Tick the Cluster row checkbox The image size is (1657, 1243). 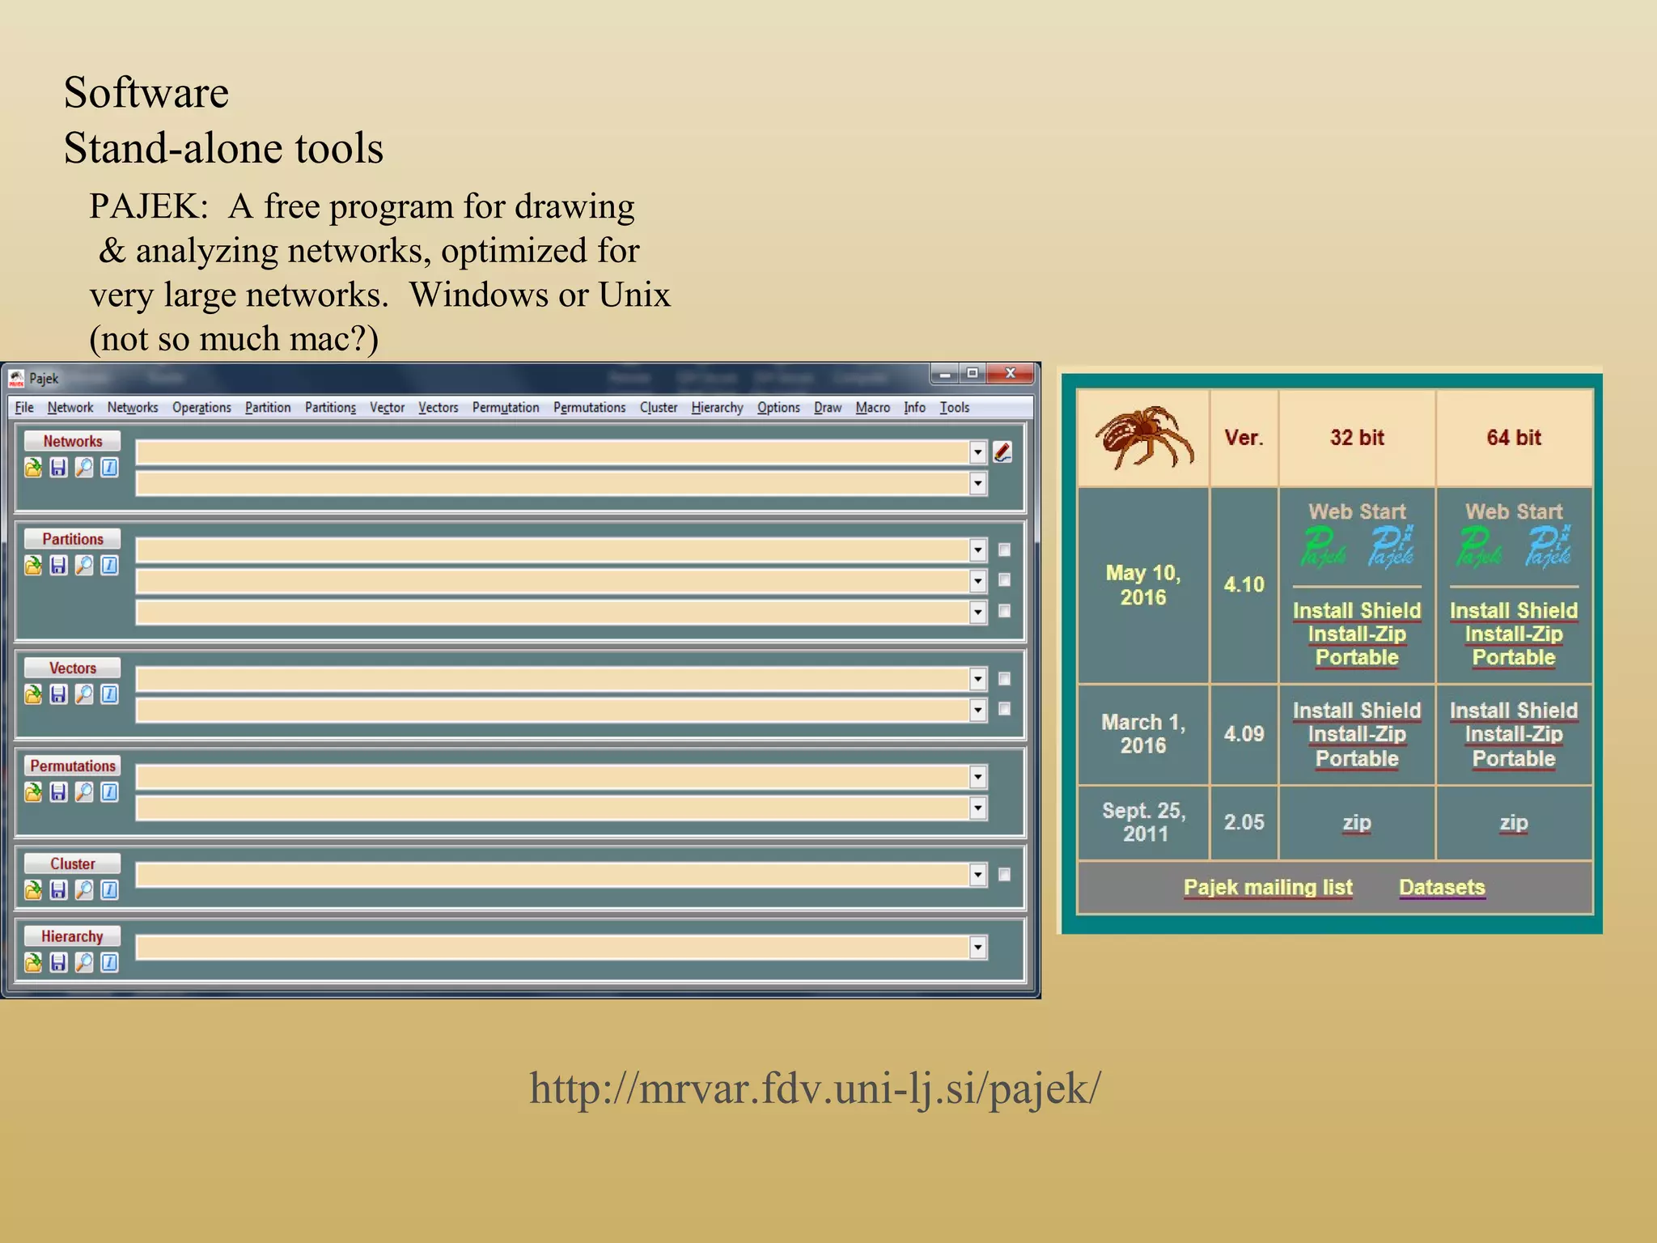click(x=1004, y=874)
